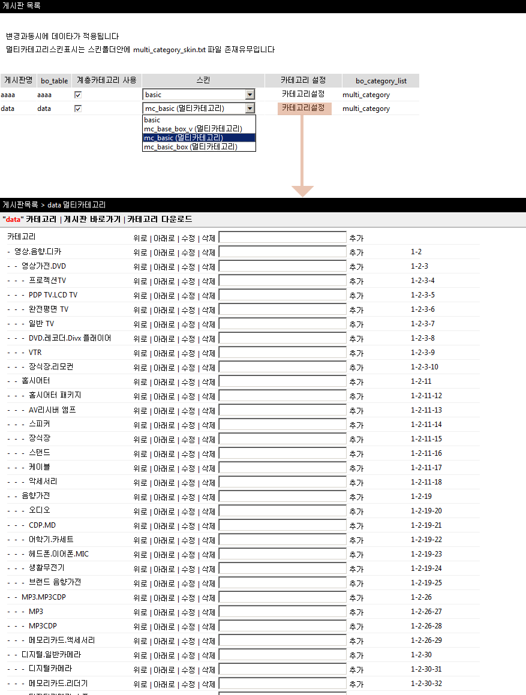Image resolution: width=526 pixels, height=695 pixels.
Task: Click 카테고리설정 link for aaaa board
Action: 303,94
